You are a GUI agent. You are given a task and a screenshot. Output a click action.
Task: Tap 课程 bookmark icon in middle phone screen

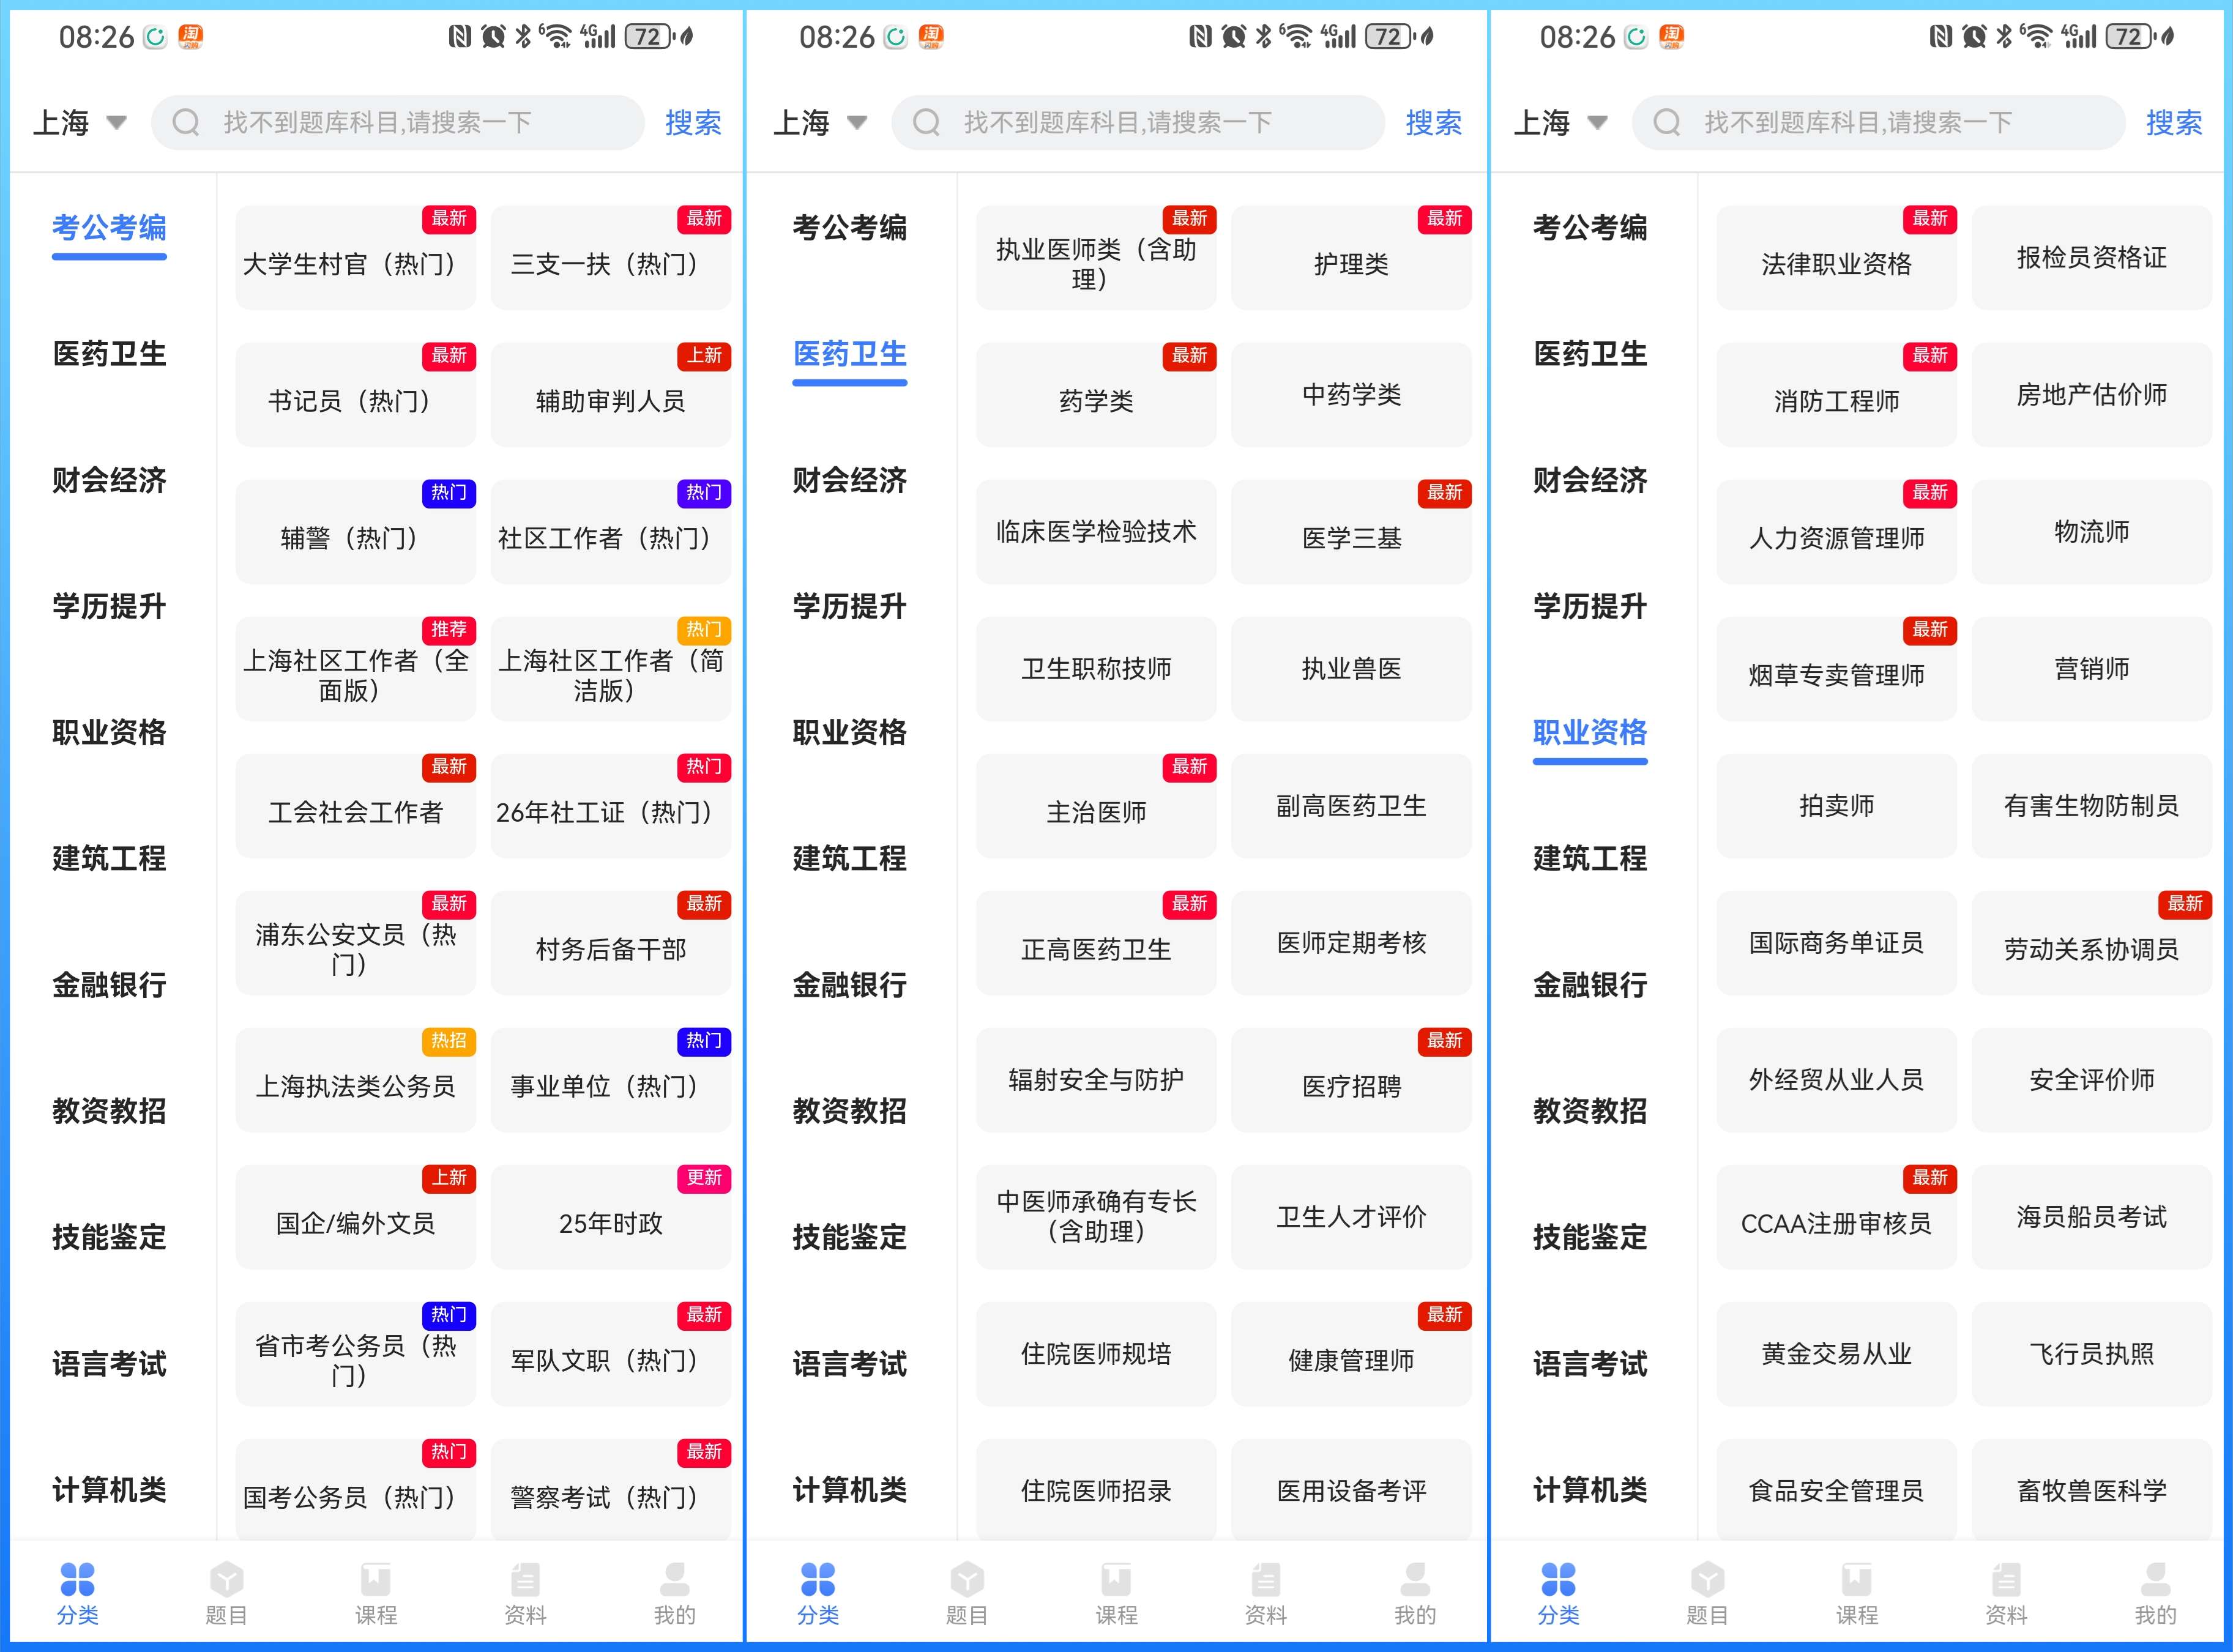[1116, 1580]
